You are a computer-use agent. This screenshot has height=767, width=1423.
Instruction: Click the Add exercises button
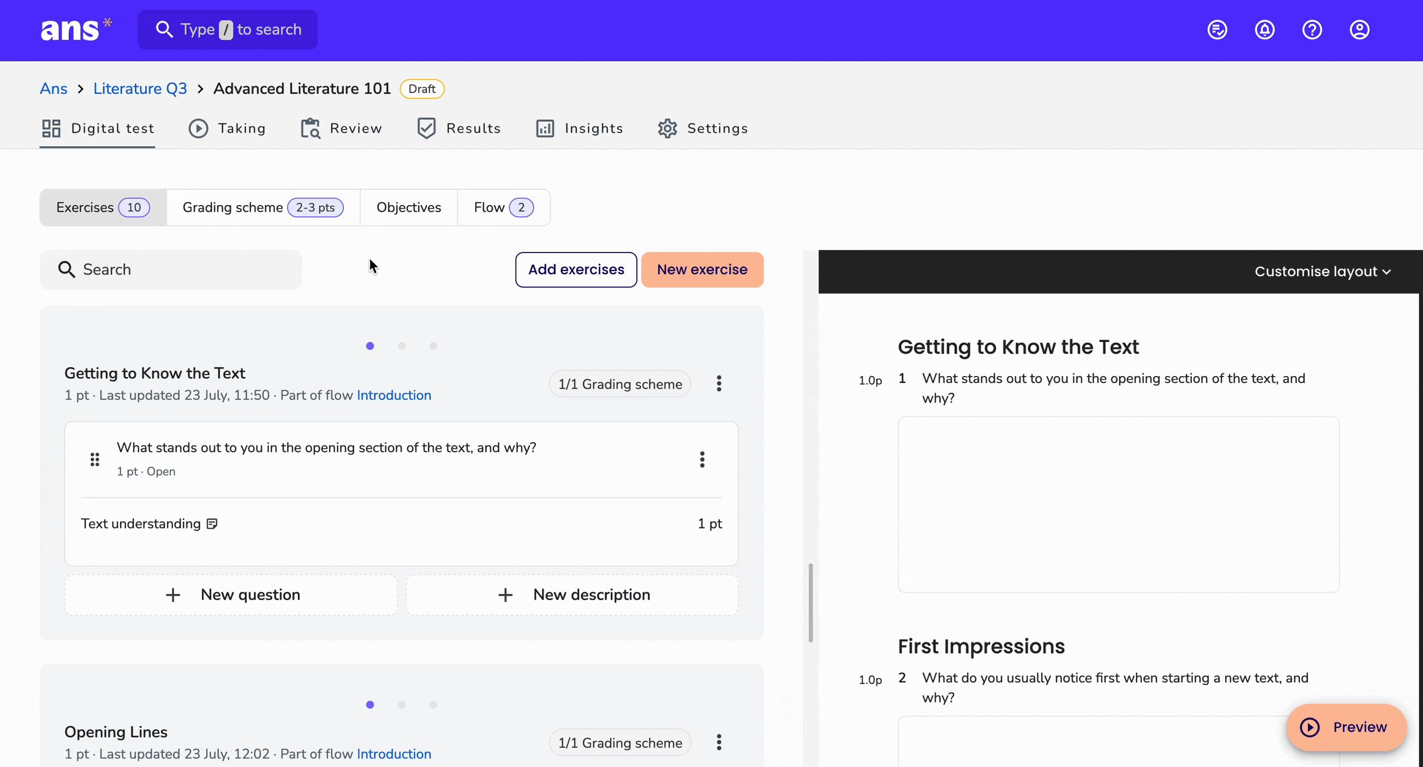tap(576, 270)
